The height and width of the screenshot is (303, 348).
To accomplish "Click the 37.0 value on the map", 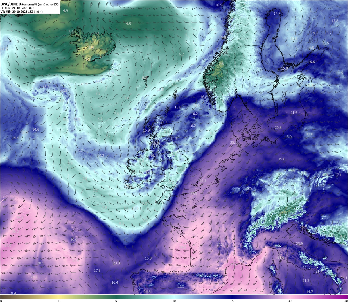I will pos(8,246).
